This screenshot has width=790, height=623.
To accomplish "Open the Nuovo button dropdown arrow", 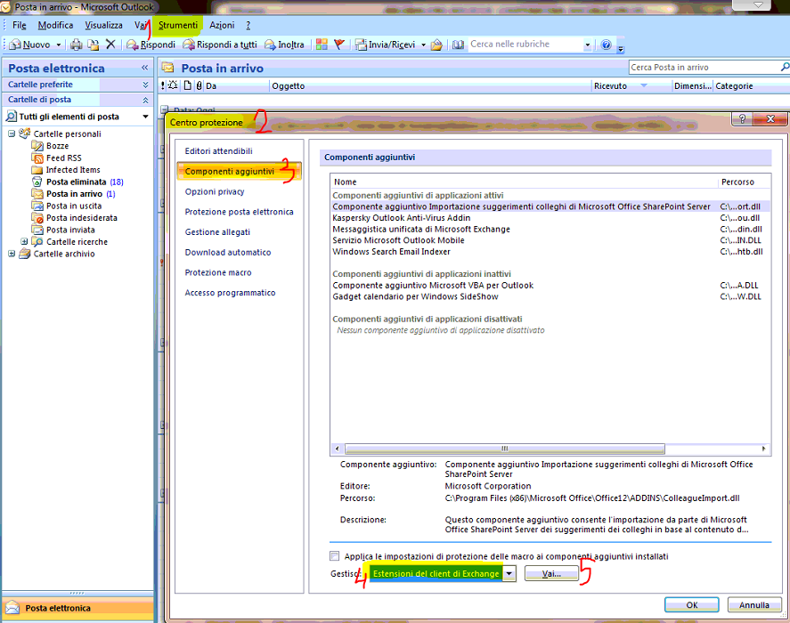I will pyautogui.click(x=59, y=44).
